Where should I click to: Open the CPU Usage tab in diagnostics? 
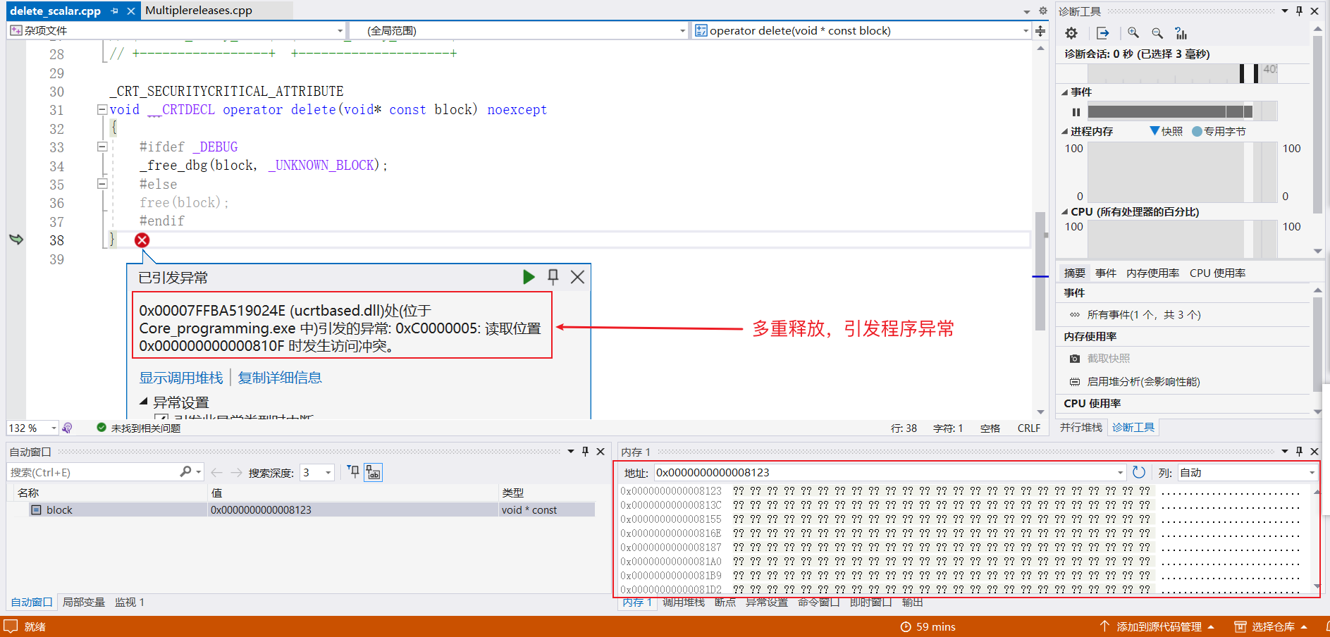(1217, 273)
